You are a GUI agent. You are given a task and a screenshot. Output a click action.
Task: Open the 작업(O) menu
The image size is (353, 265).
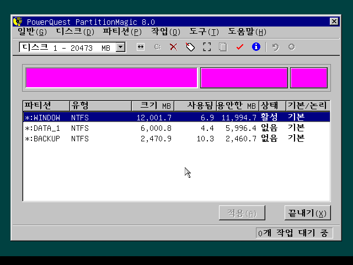point(165,32)
